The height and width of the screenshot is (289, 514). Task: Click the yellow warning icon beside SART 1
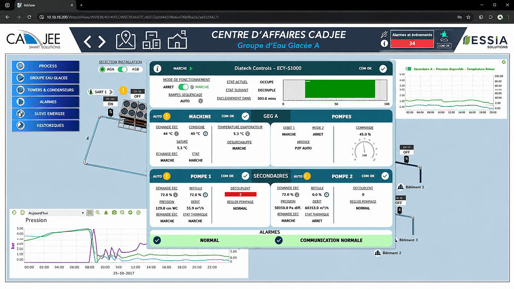pyautogui.click(x=123, y=90)
